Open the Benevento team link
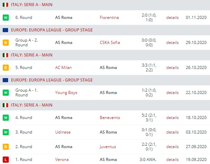The height and width of the screenshot is (164, 210). click(110, 118)
